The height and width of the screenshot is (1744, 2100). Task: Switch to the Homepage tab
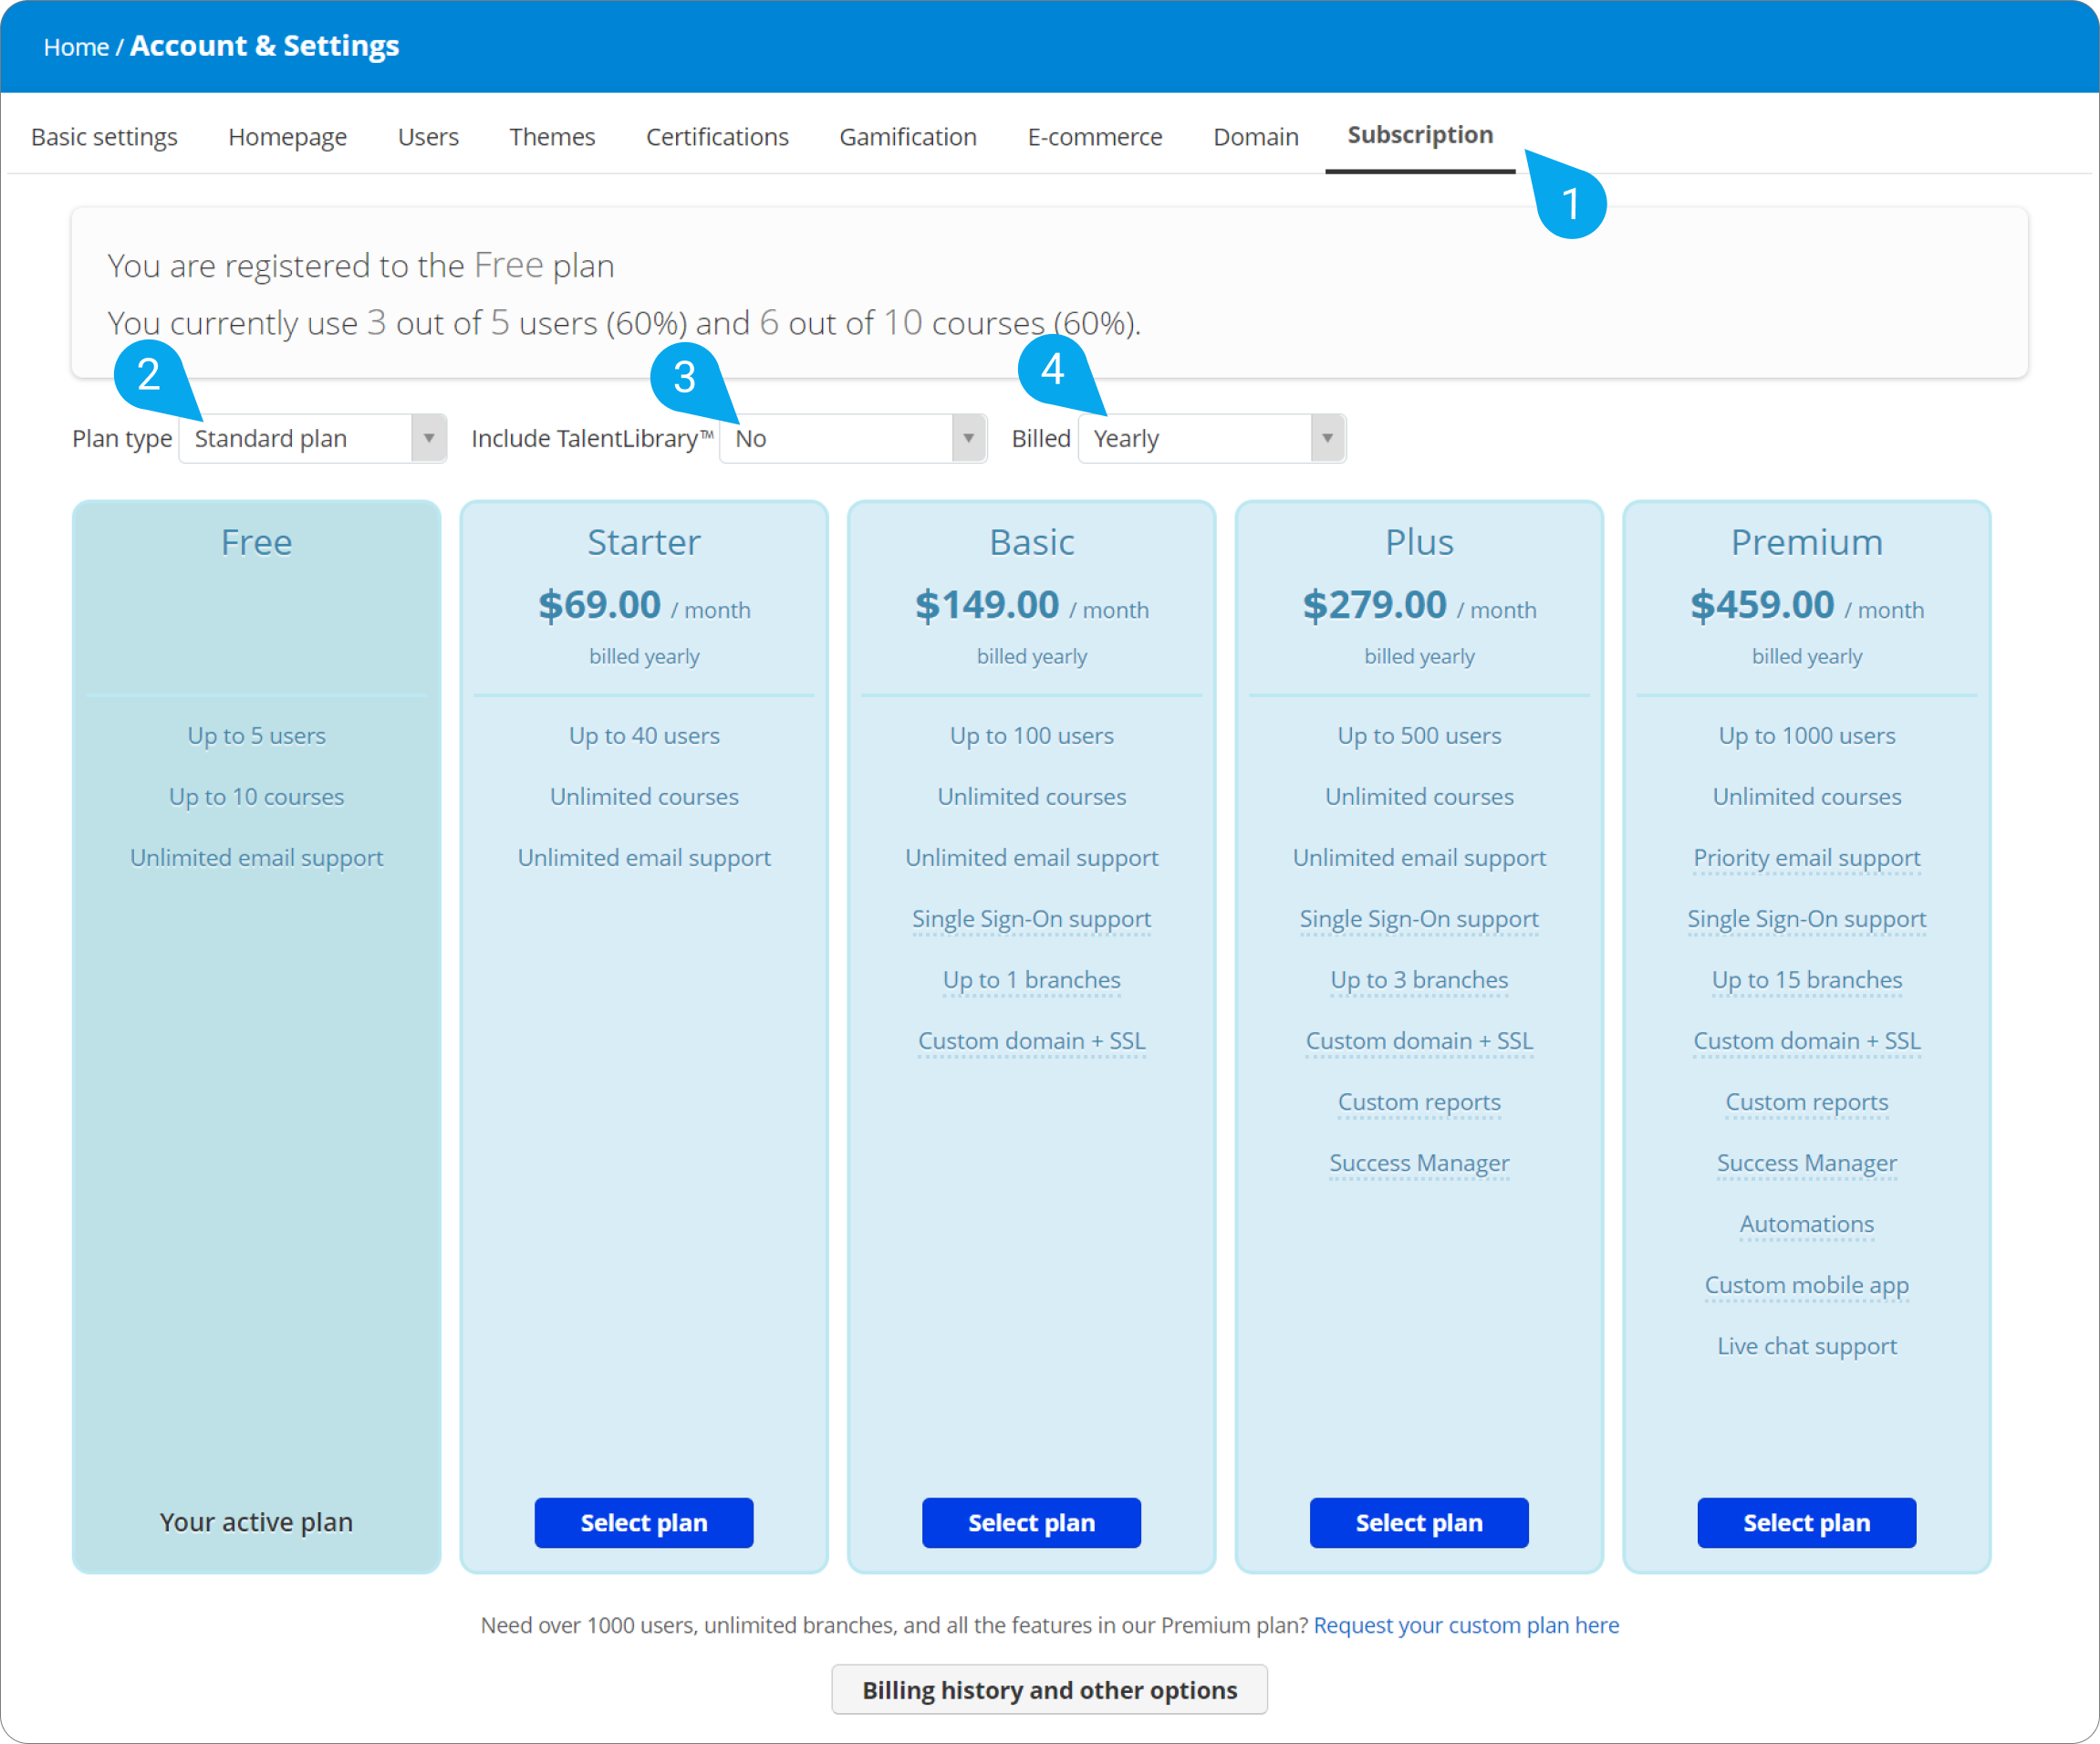pyautogui.click(x=288, y=136)
